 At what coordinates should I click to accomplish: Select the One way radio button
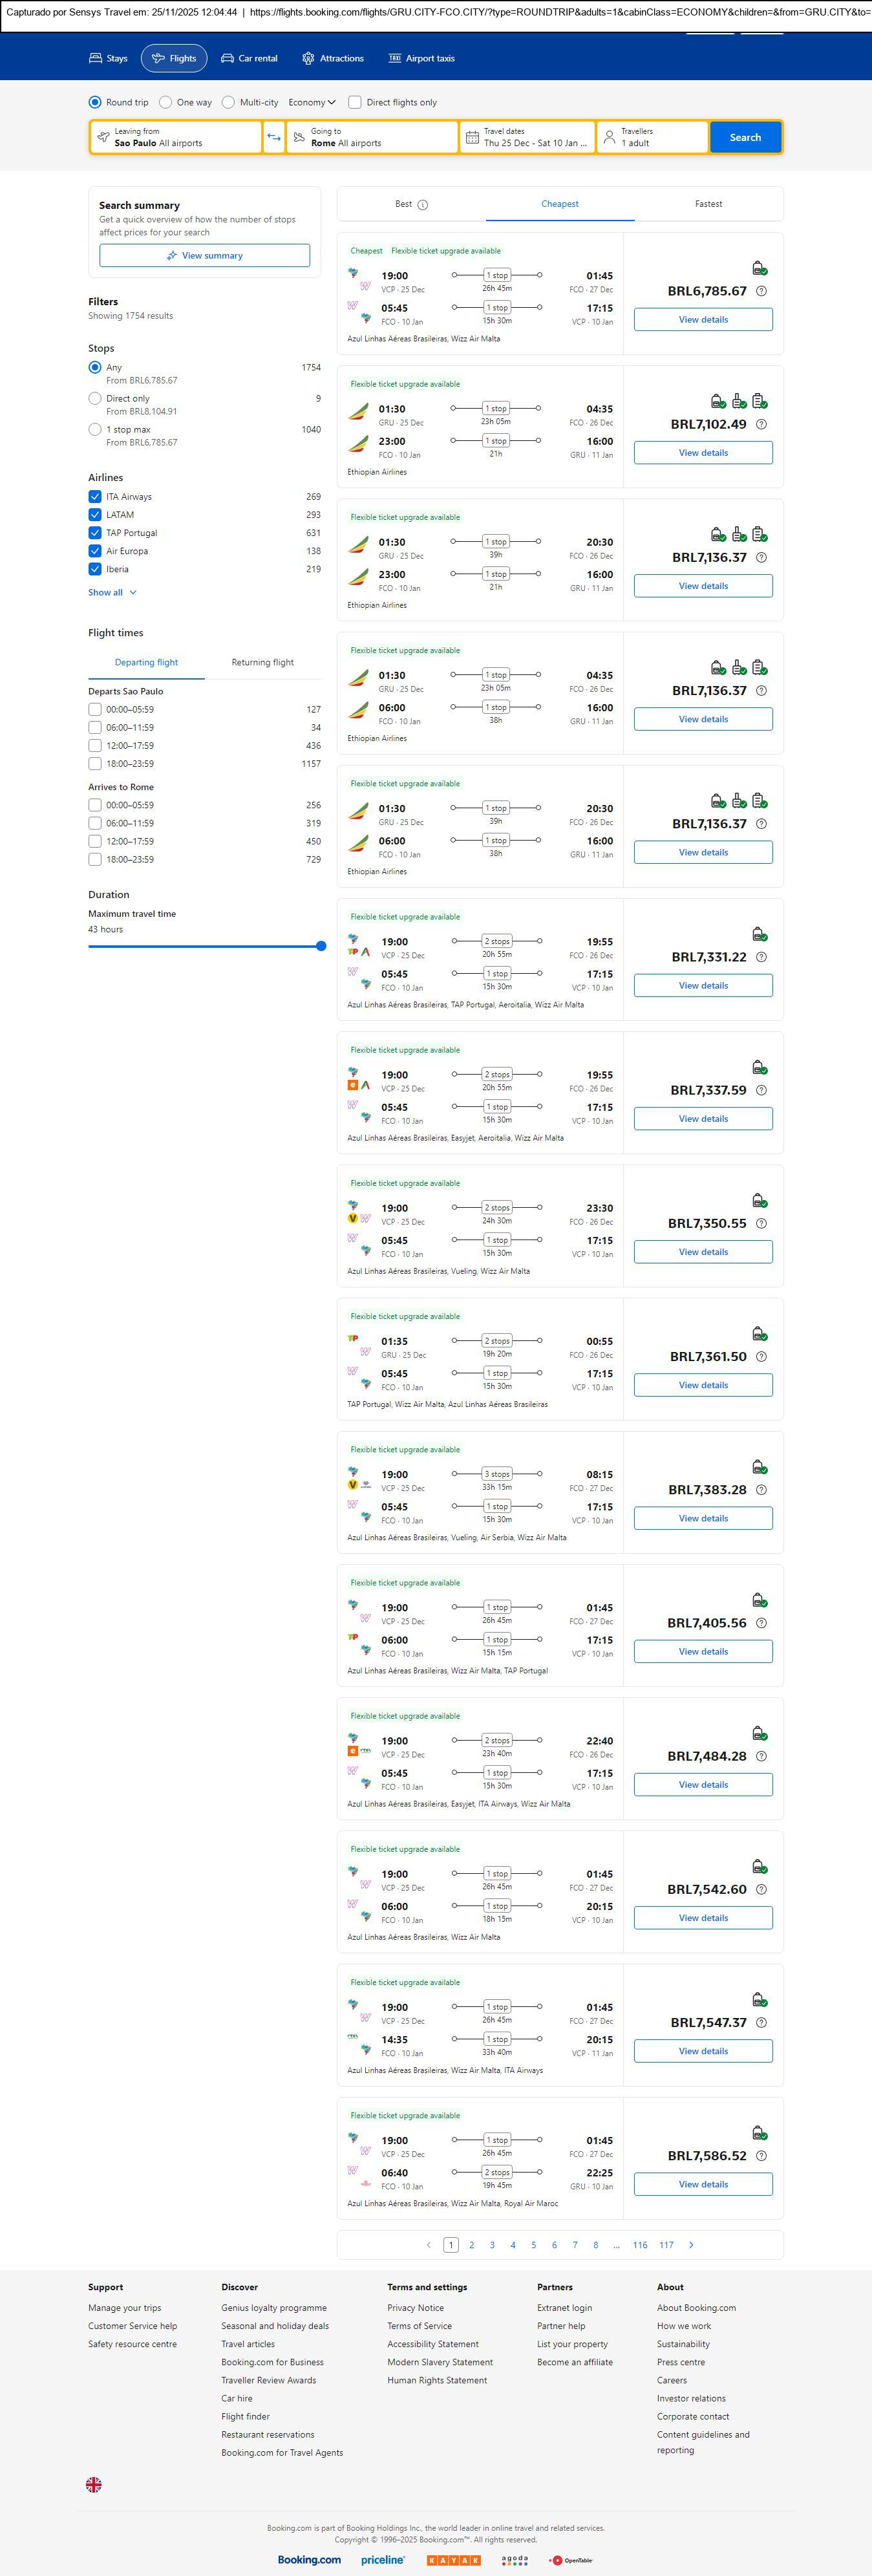coord(166,102)
